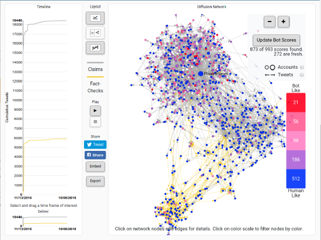Filter nodes by blue 512 swatch
Screen dimensions: 321x240
(x=296, y=179)
